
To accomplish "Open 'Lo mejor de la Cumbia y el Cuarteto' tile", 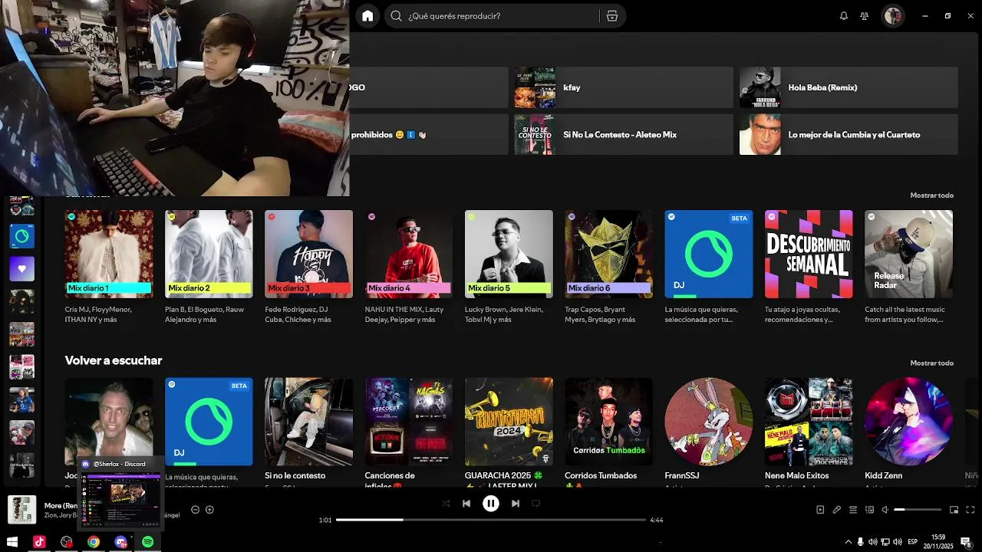I will (849, 134).
